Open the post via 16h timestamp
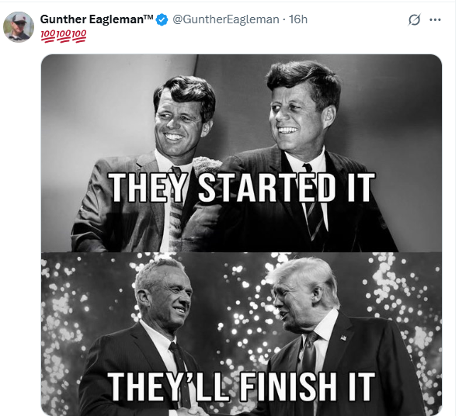This screenshot has height=416, width=459. [298, 19]
